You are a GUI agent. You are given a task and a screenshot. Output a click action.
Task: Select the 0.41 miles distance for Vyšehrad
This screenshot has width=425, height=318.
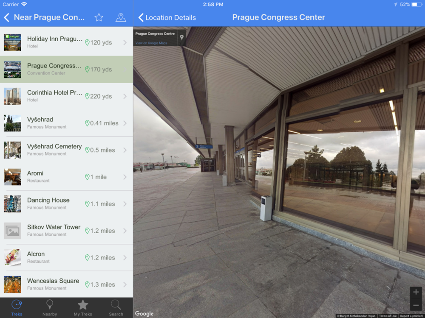click(x=102, y=123)
